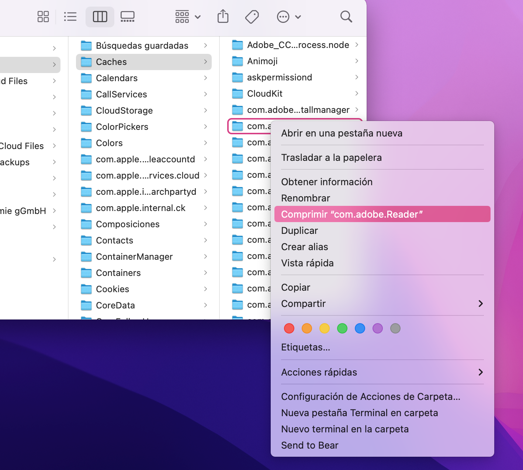Switch Finder to list view
The width and height of the screenshot is (523, 470).
pyautogui.click(x=70, y=17)
